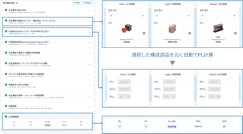243x134 pixels.
Task: Expand PL算出のためのパラメータ(PFH/MTTFD/DC) chevron
Action: pos(90,32)
